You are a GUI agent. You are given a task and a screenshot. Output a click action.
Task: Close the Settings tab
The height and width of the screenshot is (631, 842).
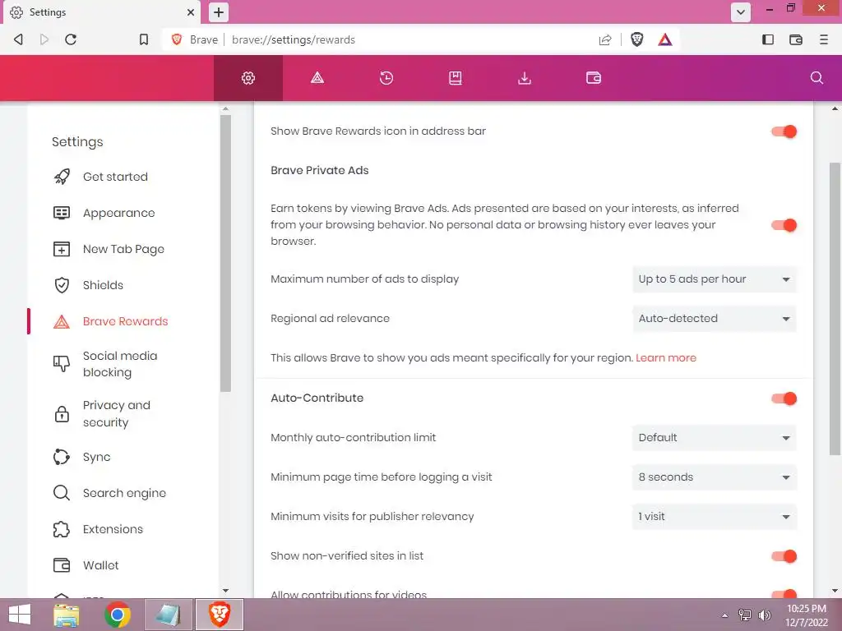pyautogui.click(x=191, y=12)
